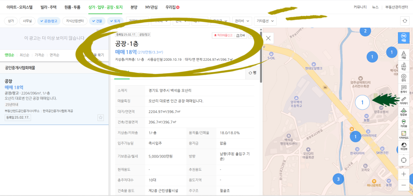
Task: Zoom in the map with plus button
Action: coord(403,174)
